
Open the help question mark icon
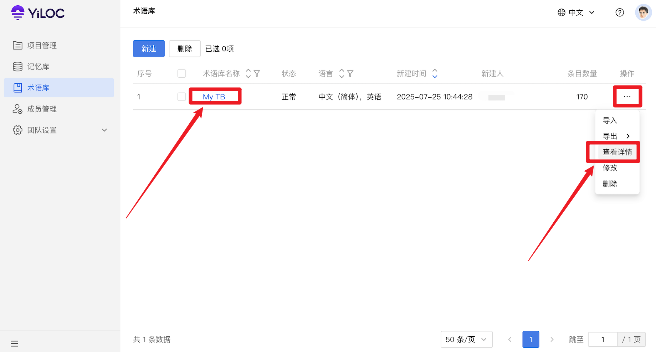coord(620,12)
